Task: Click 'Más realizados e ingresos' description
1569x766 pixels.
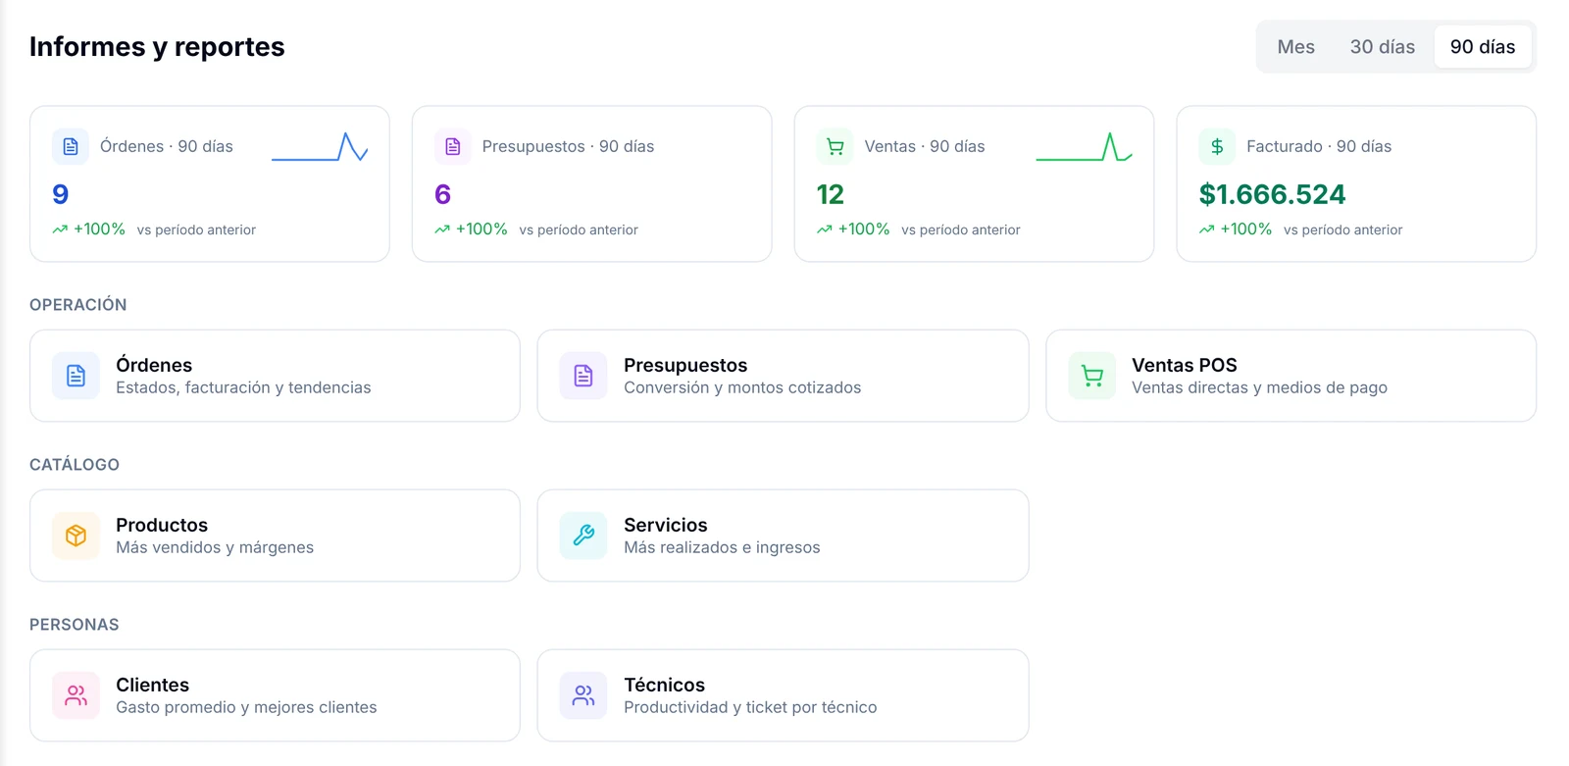Action: [722, 547]
